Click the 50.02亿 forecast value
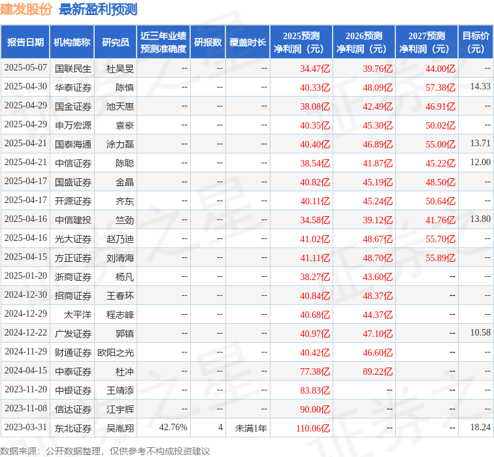 pyautogui.click(x=440, y=125)
